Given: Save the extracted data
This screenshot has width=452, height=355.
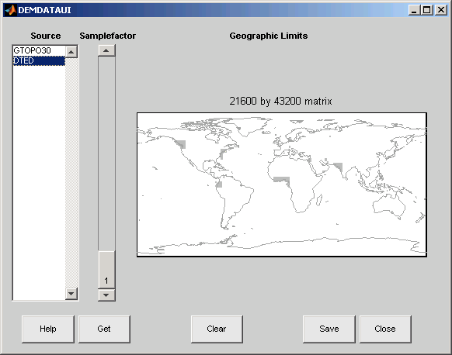Looking at the screenshot, I should pyautogui.click(x=329, y=329).
